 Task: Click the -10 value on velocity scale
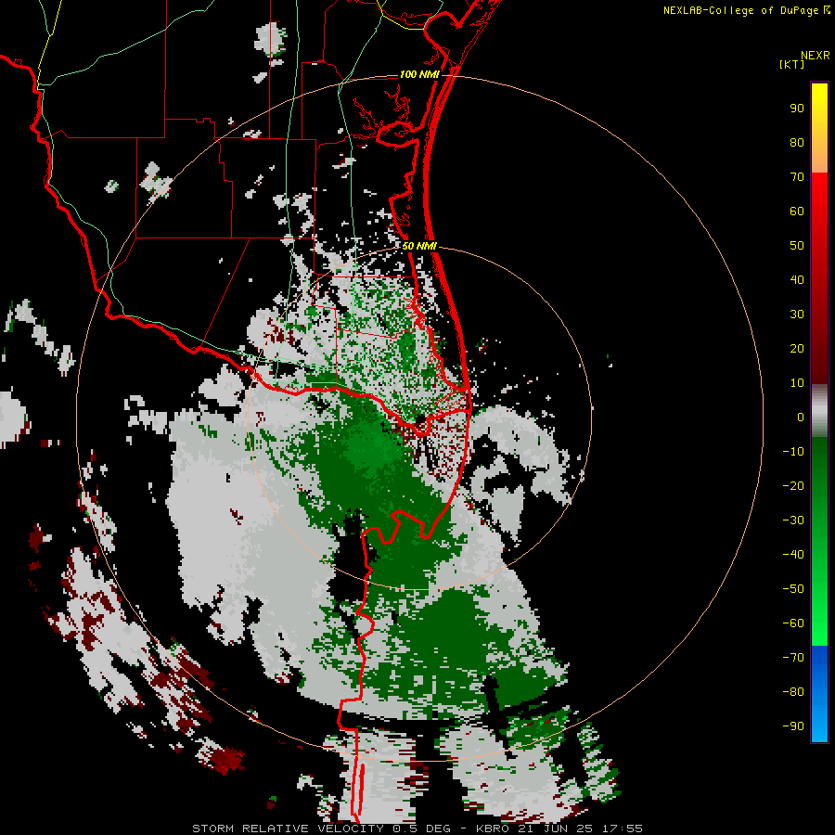(793, 452)
